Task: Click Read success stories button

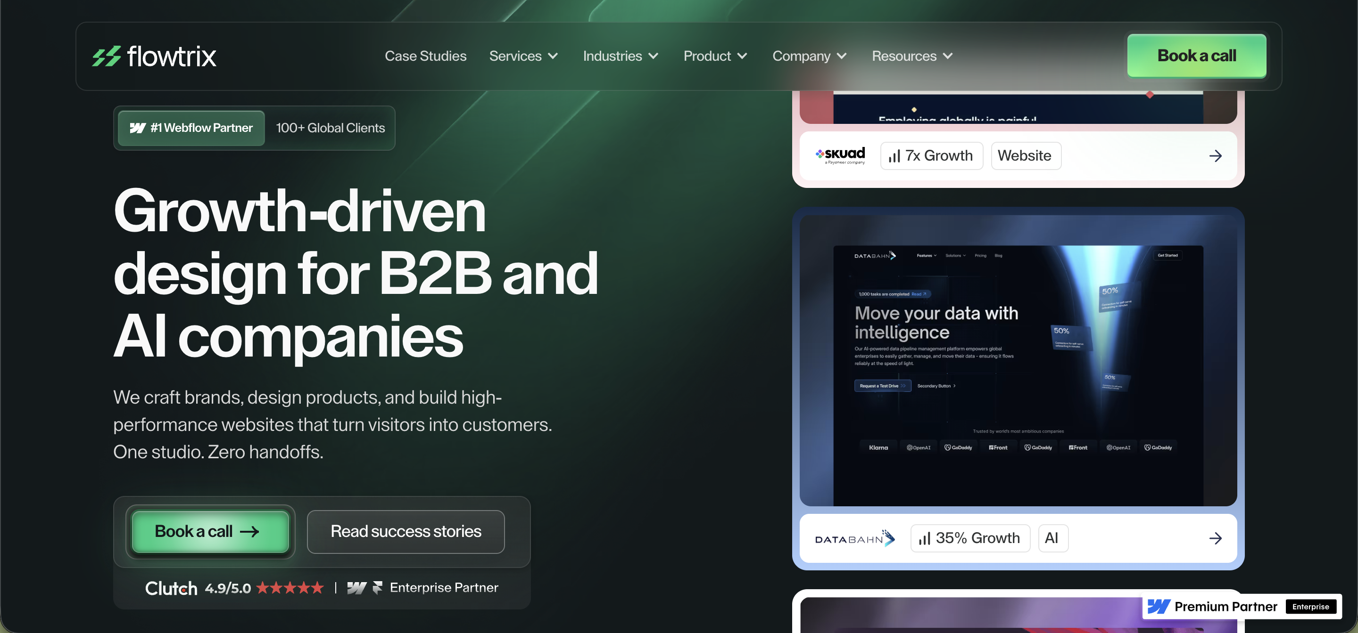Action: click(406, 531)
